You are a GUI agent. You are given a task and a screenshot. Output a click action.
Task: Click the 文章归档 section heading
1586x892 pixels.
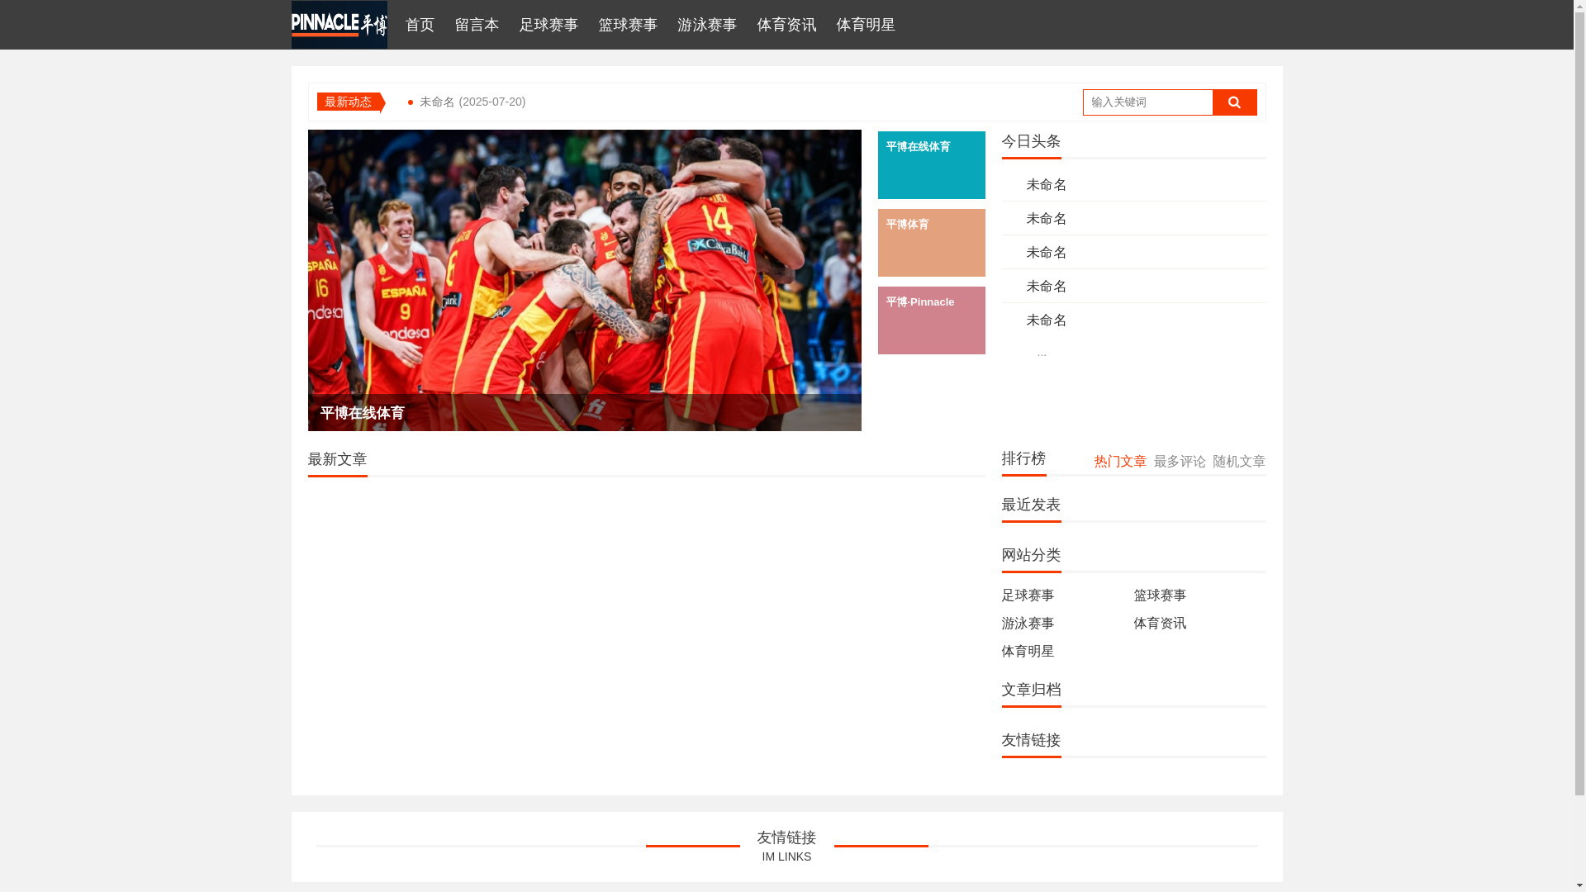1031,690
